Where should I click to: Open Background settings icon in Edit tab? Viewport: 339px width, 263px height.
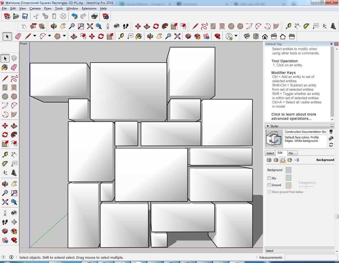point(283,160)
